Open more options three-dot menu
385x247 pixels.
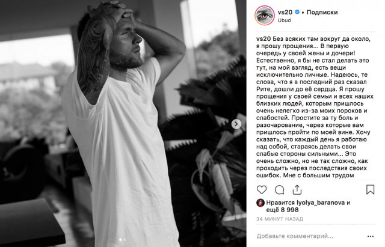coord(371,236)
